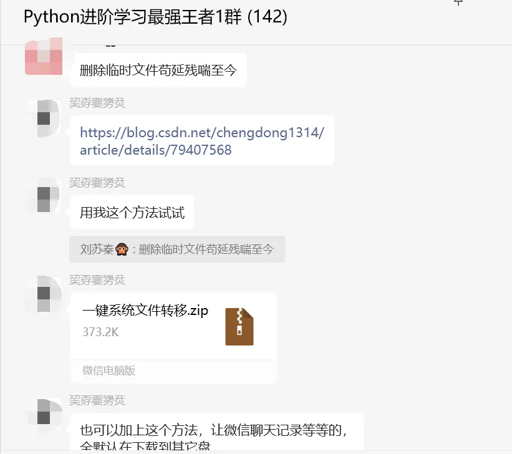The image size is (512, 454).
Task: Click the 微信电脑版 source label
Action: pos(109,370)
